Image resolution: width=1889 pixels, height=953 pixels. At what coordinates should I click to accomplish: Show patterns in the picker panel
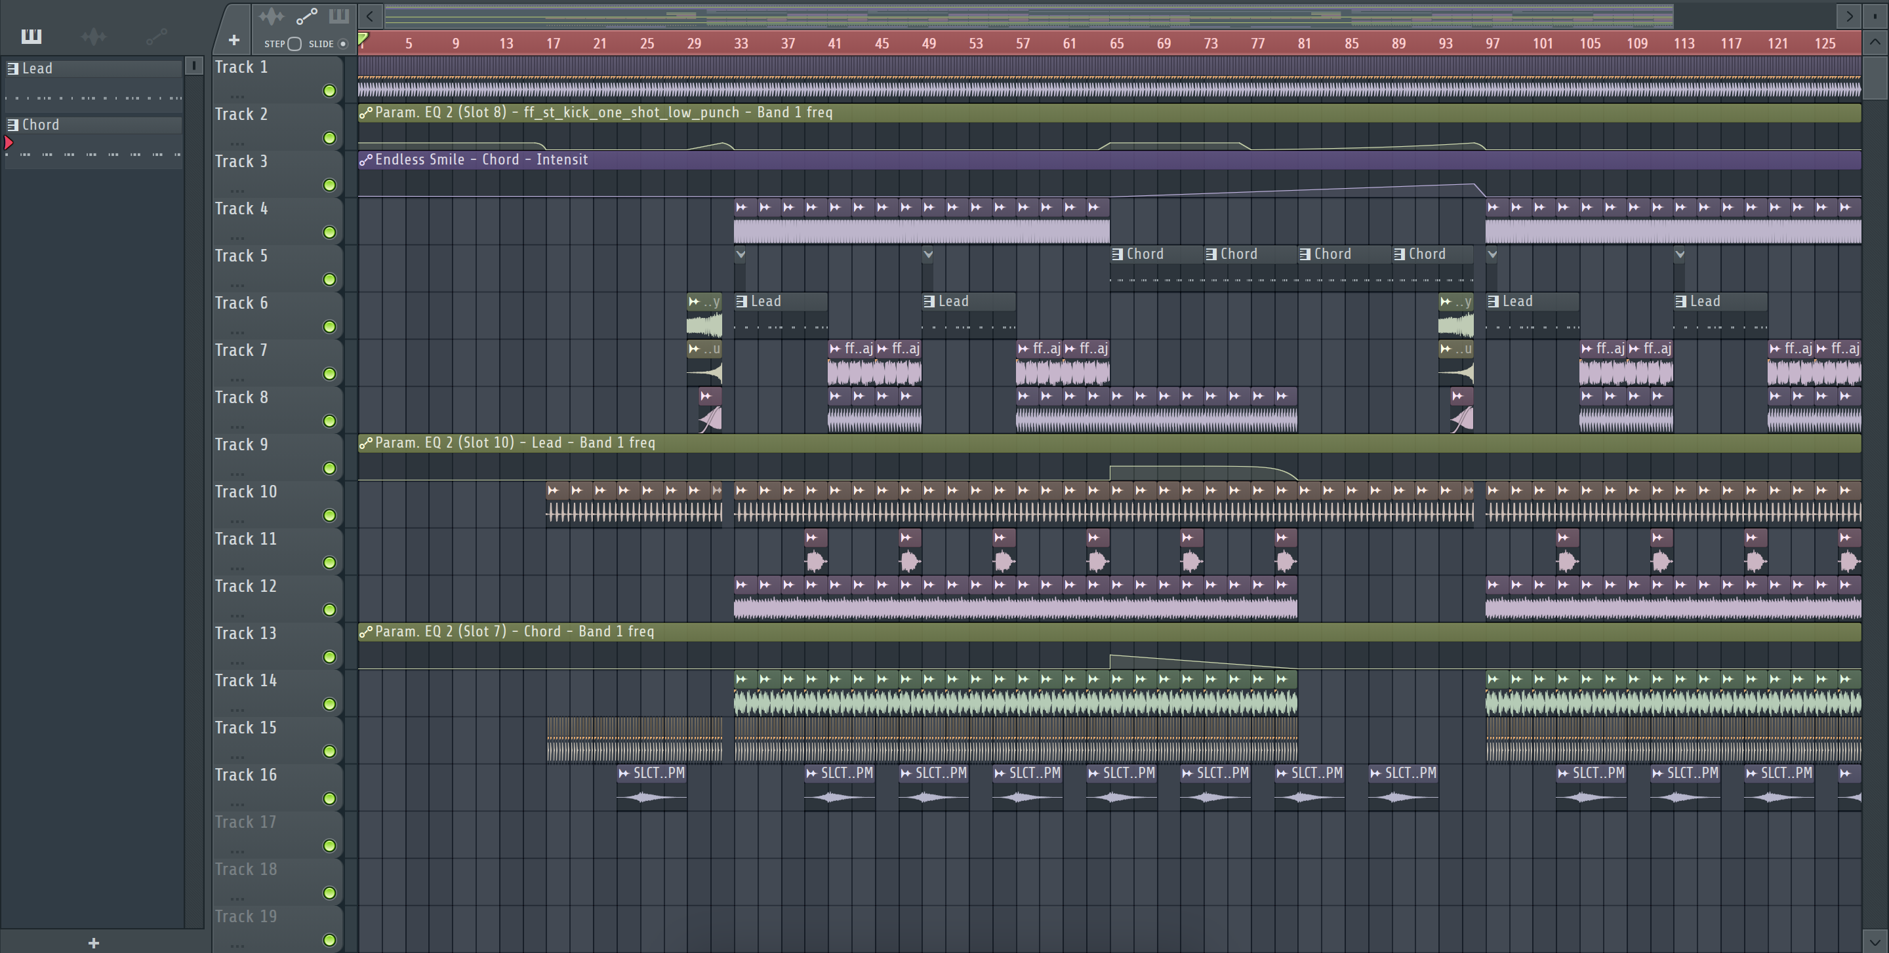(31, 36)
